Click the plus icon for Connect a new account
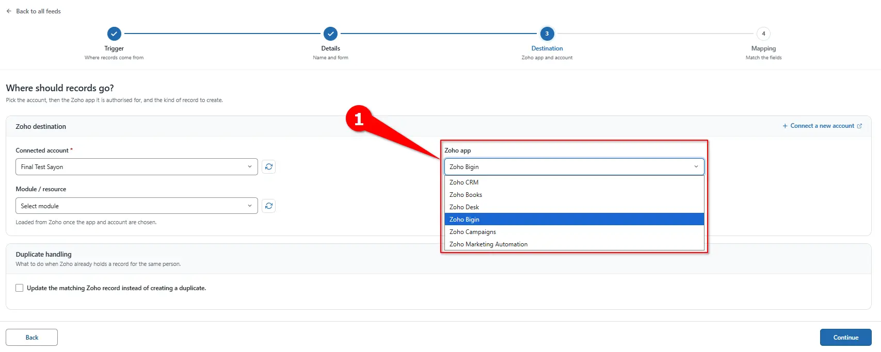The image size is (881, 352). 785,126
